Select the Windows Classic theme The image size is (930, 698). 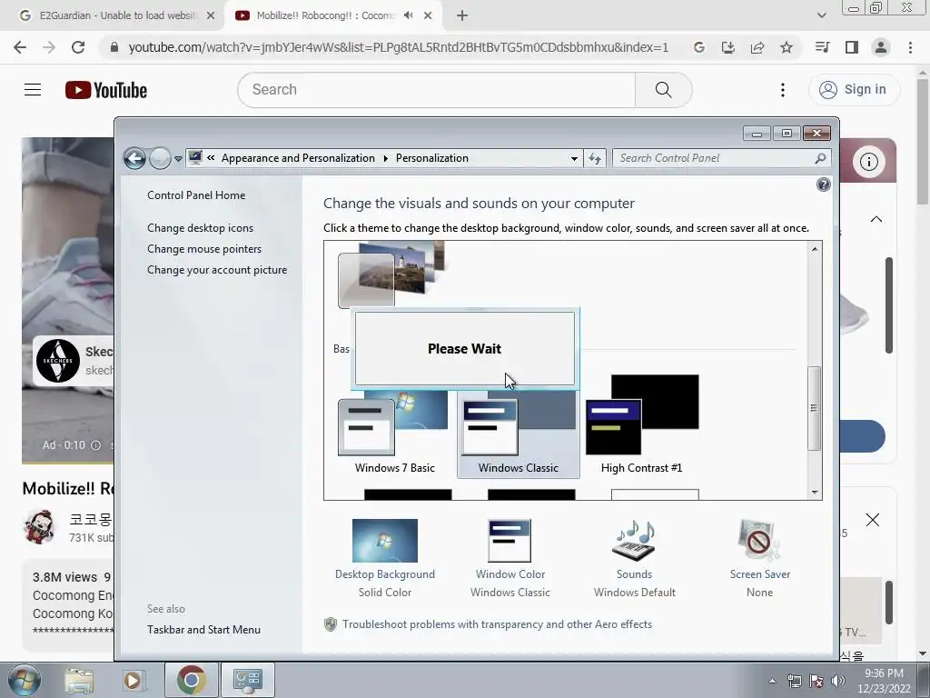(519, 434)
